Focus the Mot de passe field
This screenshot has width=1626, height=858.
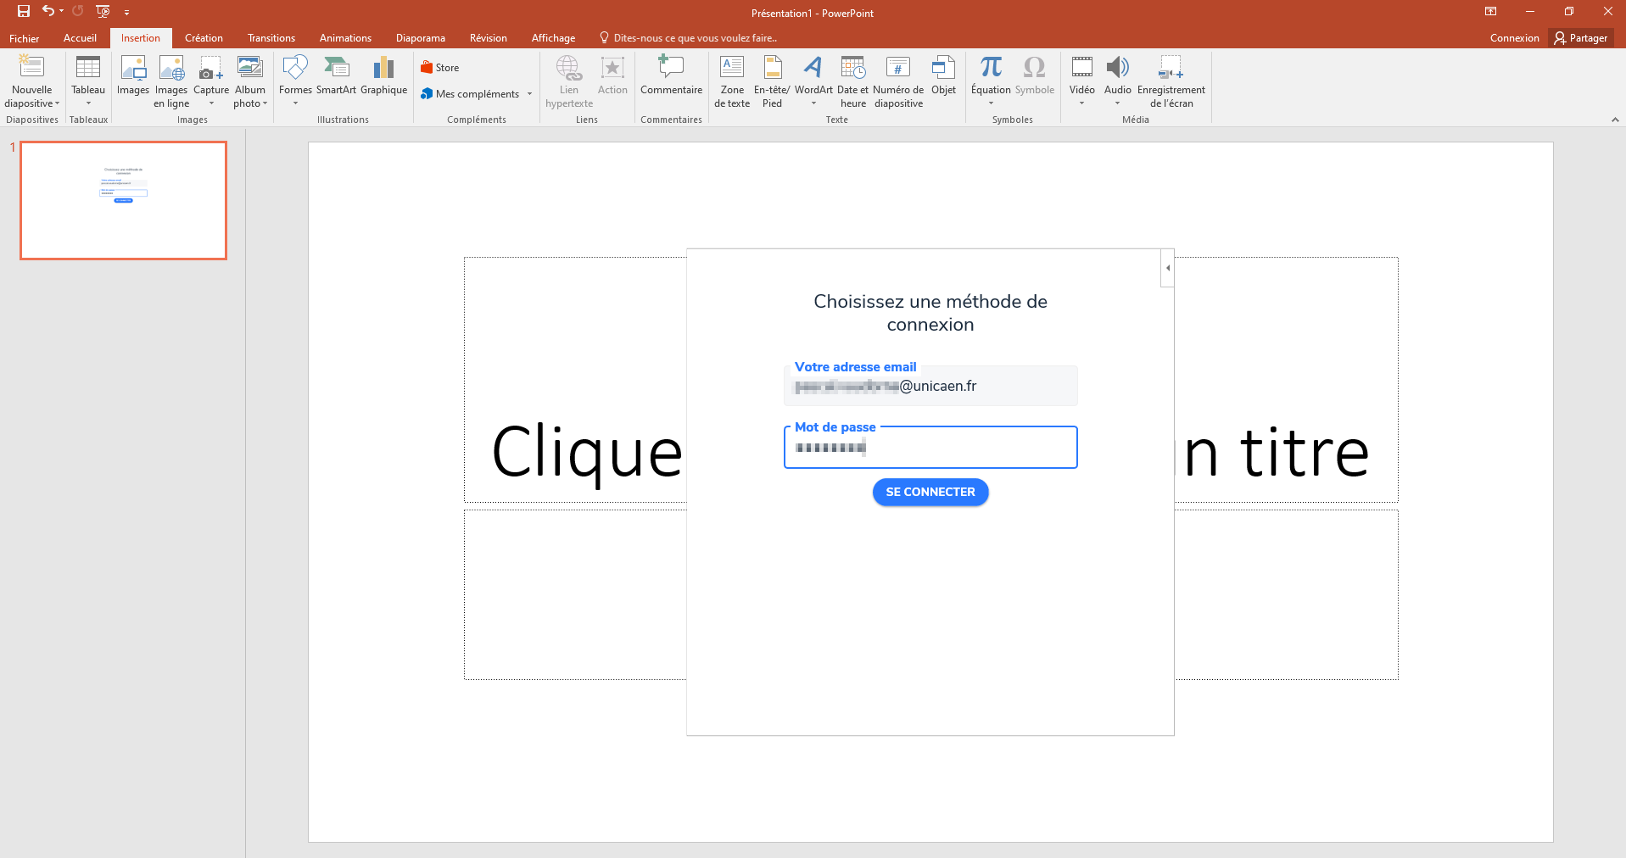(x=930, y=448)
